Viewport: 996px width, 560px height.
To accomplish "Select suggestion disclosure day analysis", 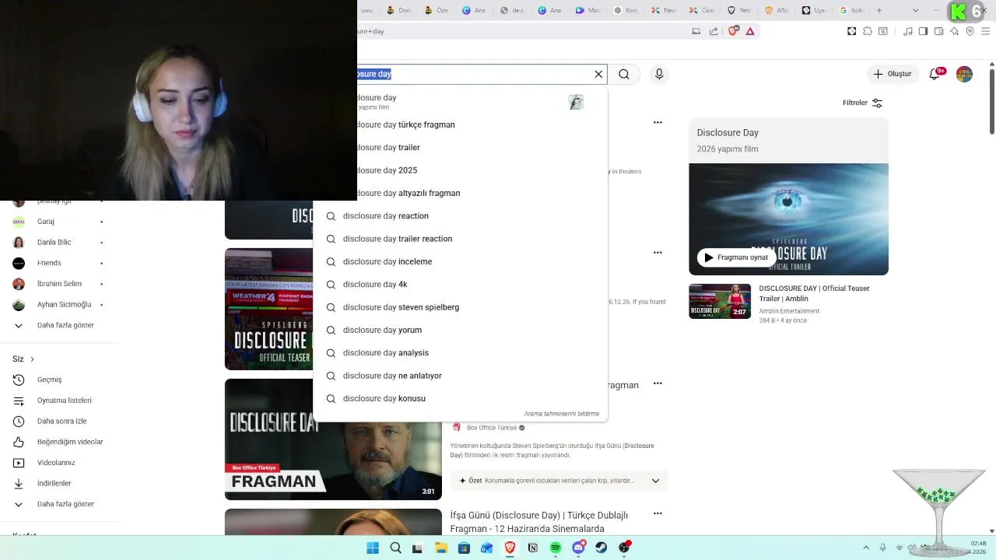I will [459, 352].
